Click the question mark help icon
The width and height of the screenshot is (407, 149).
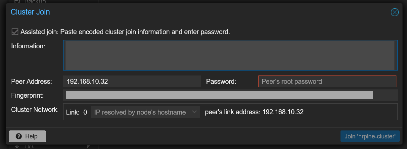[19, 136]
